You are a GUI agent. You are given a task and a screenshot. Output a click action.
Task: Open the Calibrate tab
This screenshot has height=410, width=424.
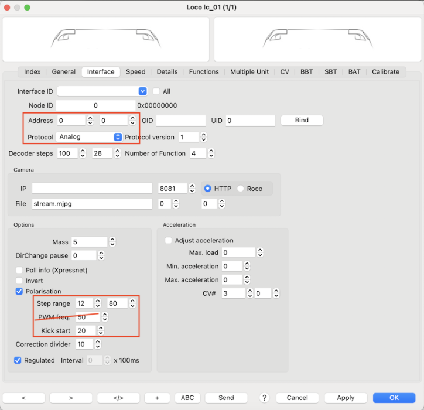pyautogui.click(x=385, y=72)
